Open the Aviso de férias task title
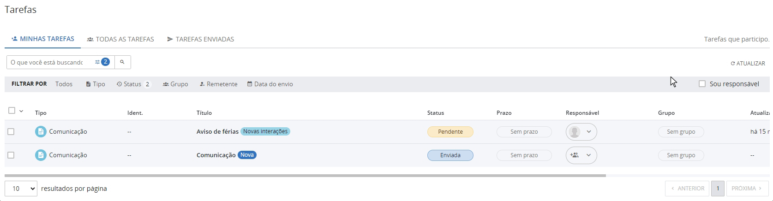The width and height of the screenshot is (773, 201). click(x=217, y=132)
